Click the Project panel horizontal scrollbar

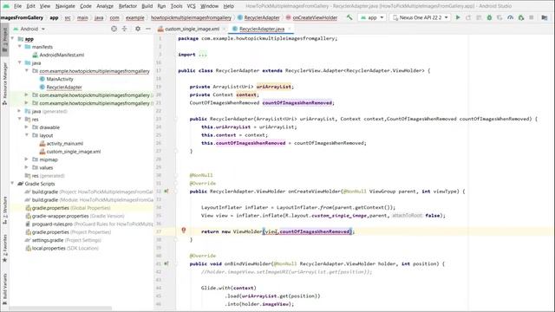(x=60, y=309)
